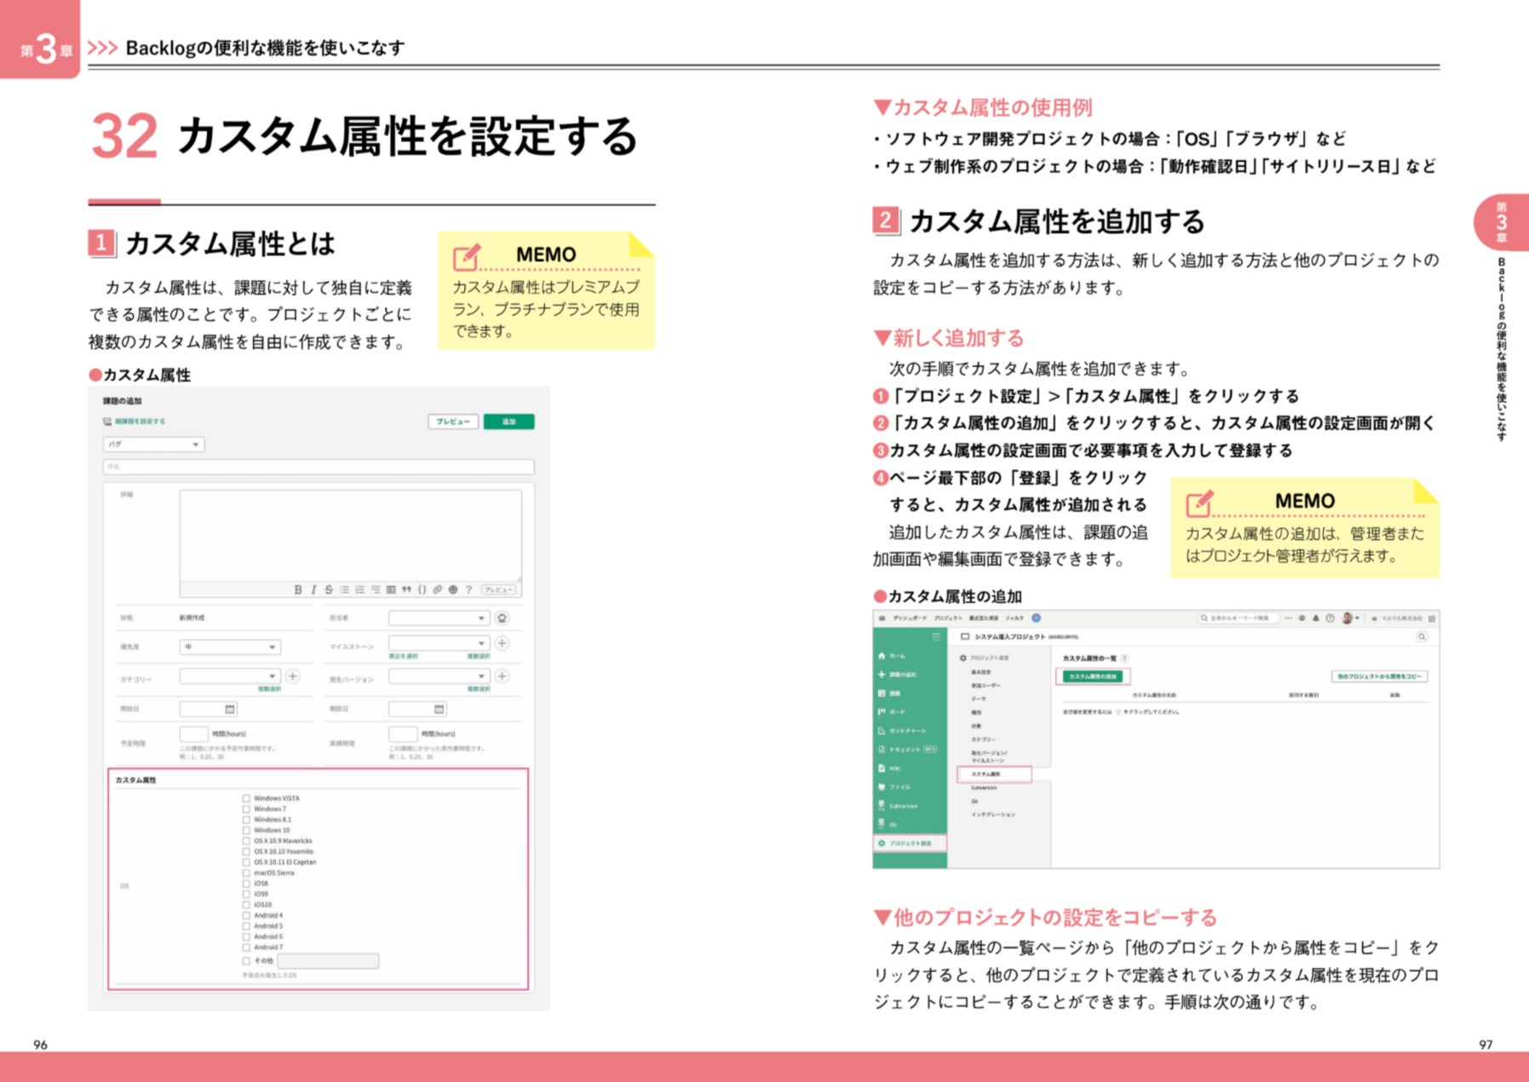Insert a table via the editor toolbar
Viewport: 1529px width, 1082px height.
tap(391, 589)
